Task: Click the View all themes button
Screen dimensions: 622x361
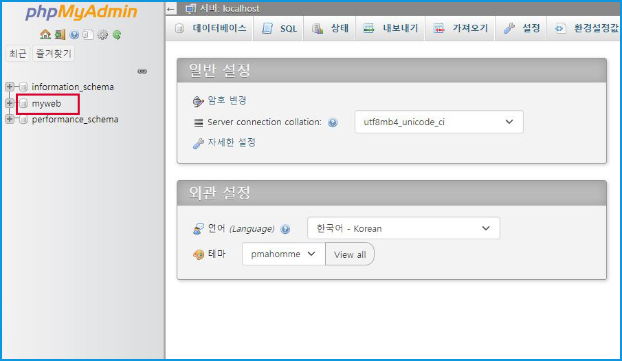Action: 350,254
